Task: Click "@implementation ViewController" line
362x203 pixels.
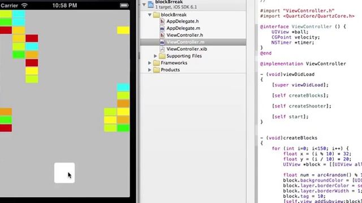Action: [303, 64]
